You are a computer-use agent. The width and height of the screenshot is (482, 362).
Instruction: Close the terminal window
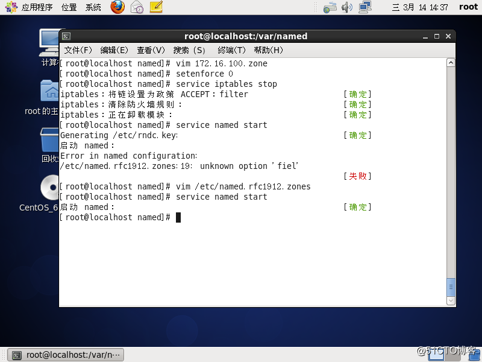point(448,36)
